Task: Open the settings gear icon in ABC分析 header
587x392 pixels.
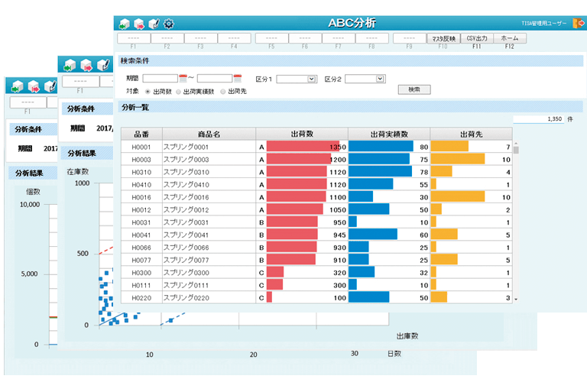Action: point(168,24)
